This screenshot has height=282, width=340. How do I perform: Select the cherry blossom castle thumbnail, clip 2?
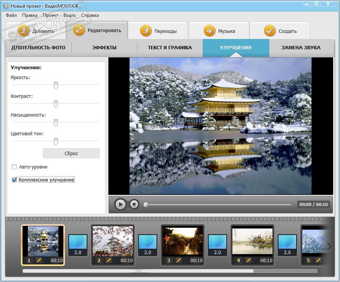[113, 241]
